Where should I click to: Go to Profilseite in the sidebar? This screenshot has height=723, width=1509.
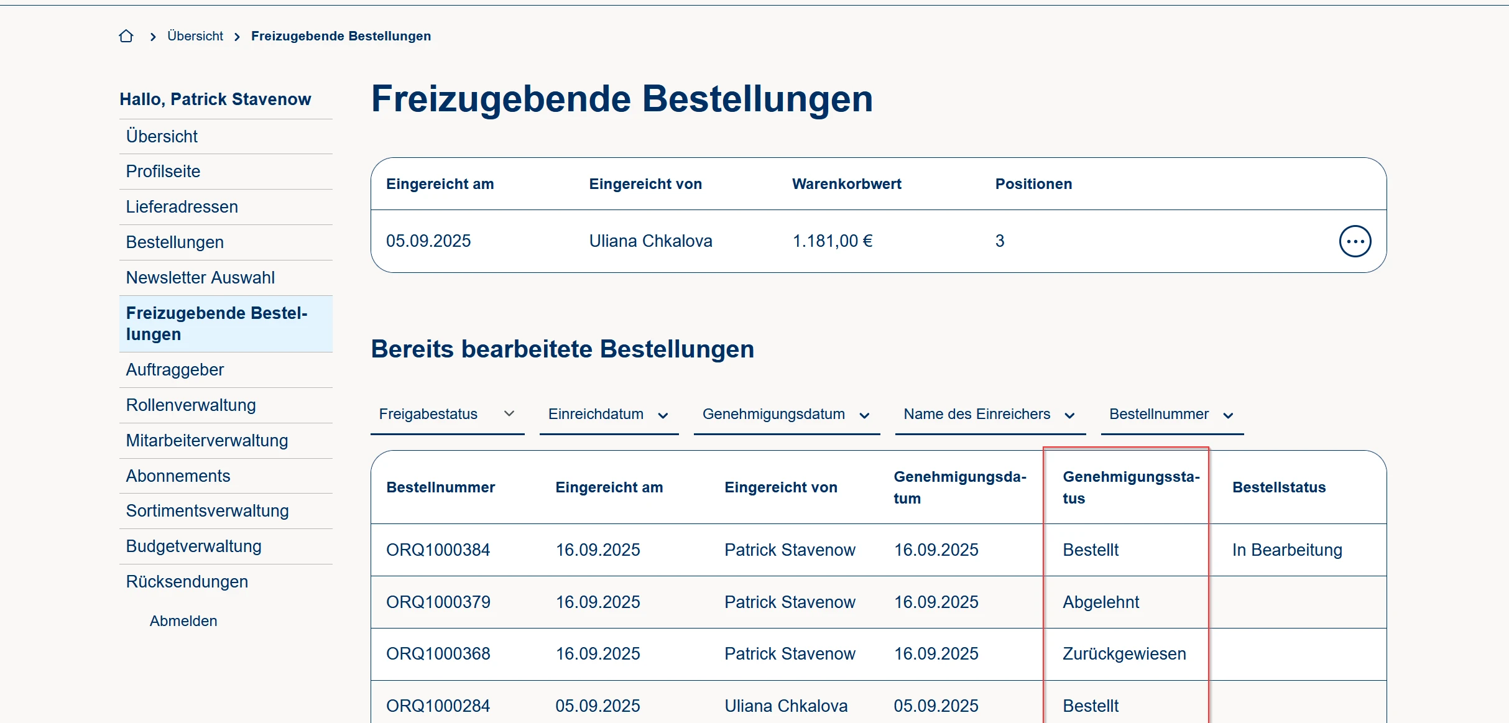[x=163, y=172]
